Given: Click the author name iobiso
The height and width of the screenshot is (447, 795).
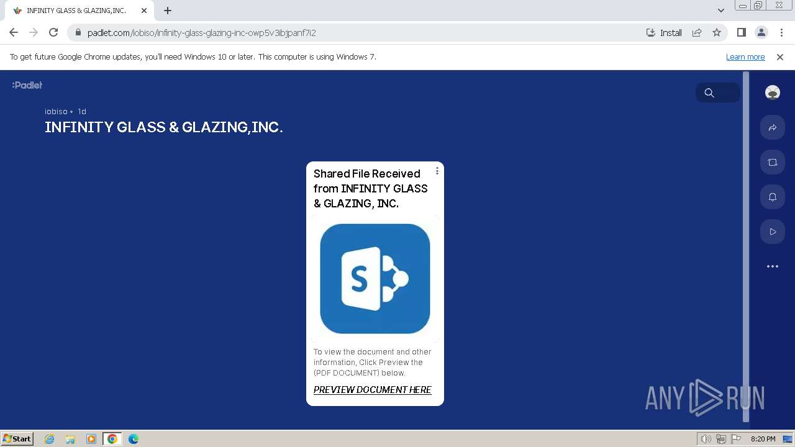Looking at the screenshot, I should coord(56,112).
